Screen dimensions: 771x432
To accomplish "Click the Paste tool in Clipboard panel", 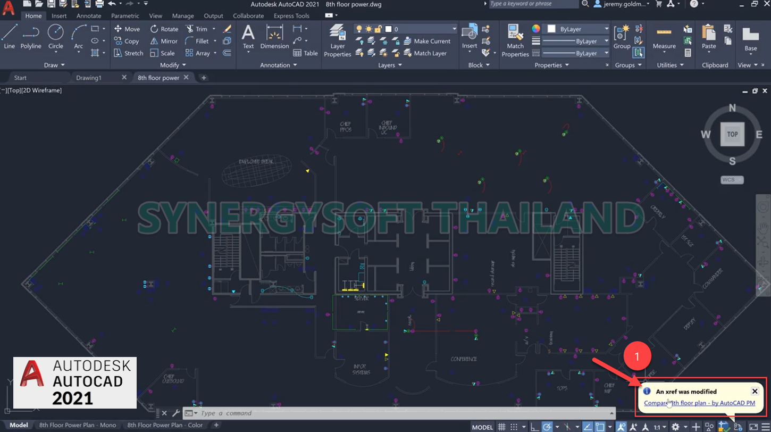I will pyautogui.click(x=708, y=37).
